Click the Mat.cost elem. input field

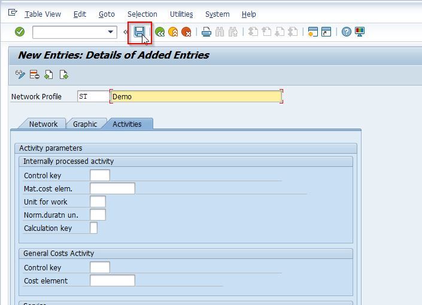pyautogui.click(x=113, y=188)
